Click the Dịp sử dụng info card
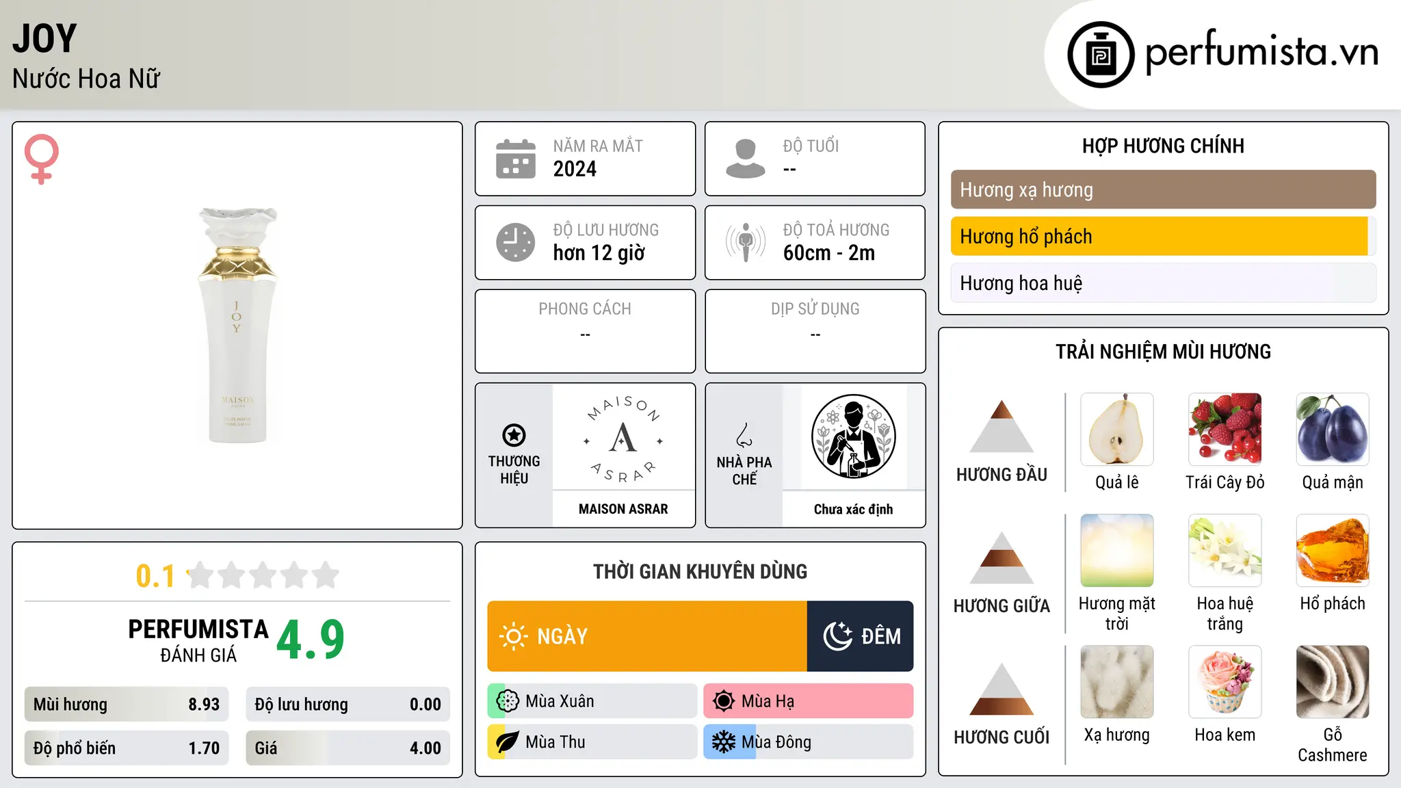This screenshot has width=1401, height=788. 815,331
